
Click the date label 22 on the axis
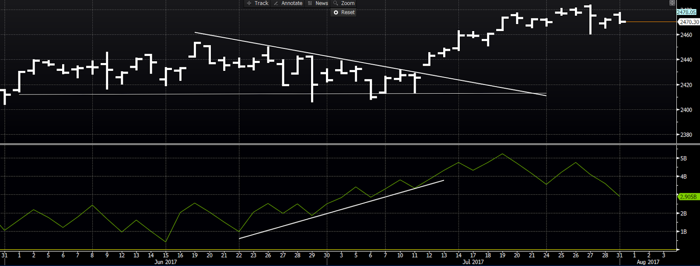coord(239,255)
